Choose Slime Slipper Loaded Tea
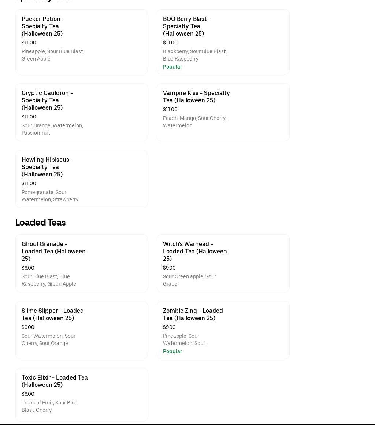 [x=82, y=330]
